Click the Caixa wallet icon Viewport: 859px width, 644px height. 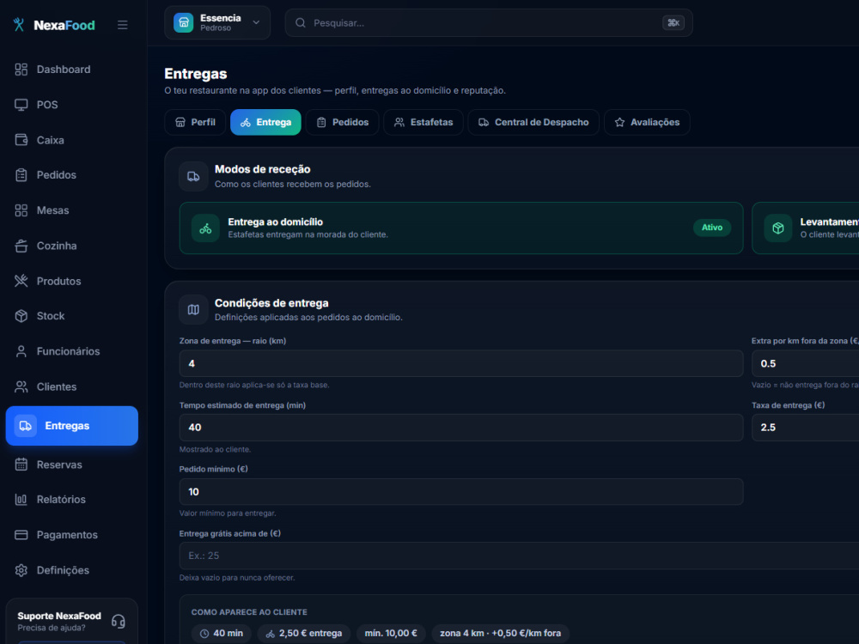[21, 140]
